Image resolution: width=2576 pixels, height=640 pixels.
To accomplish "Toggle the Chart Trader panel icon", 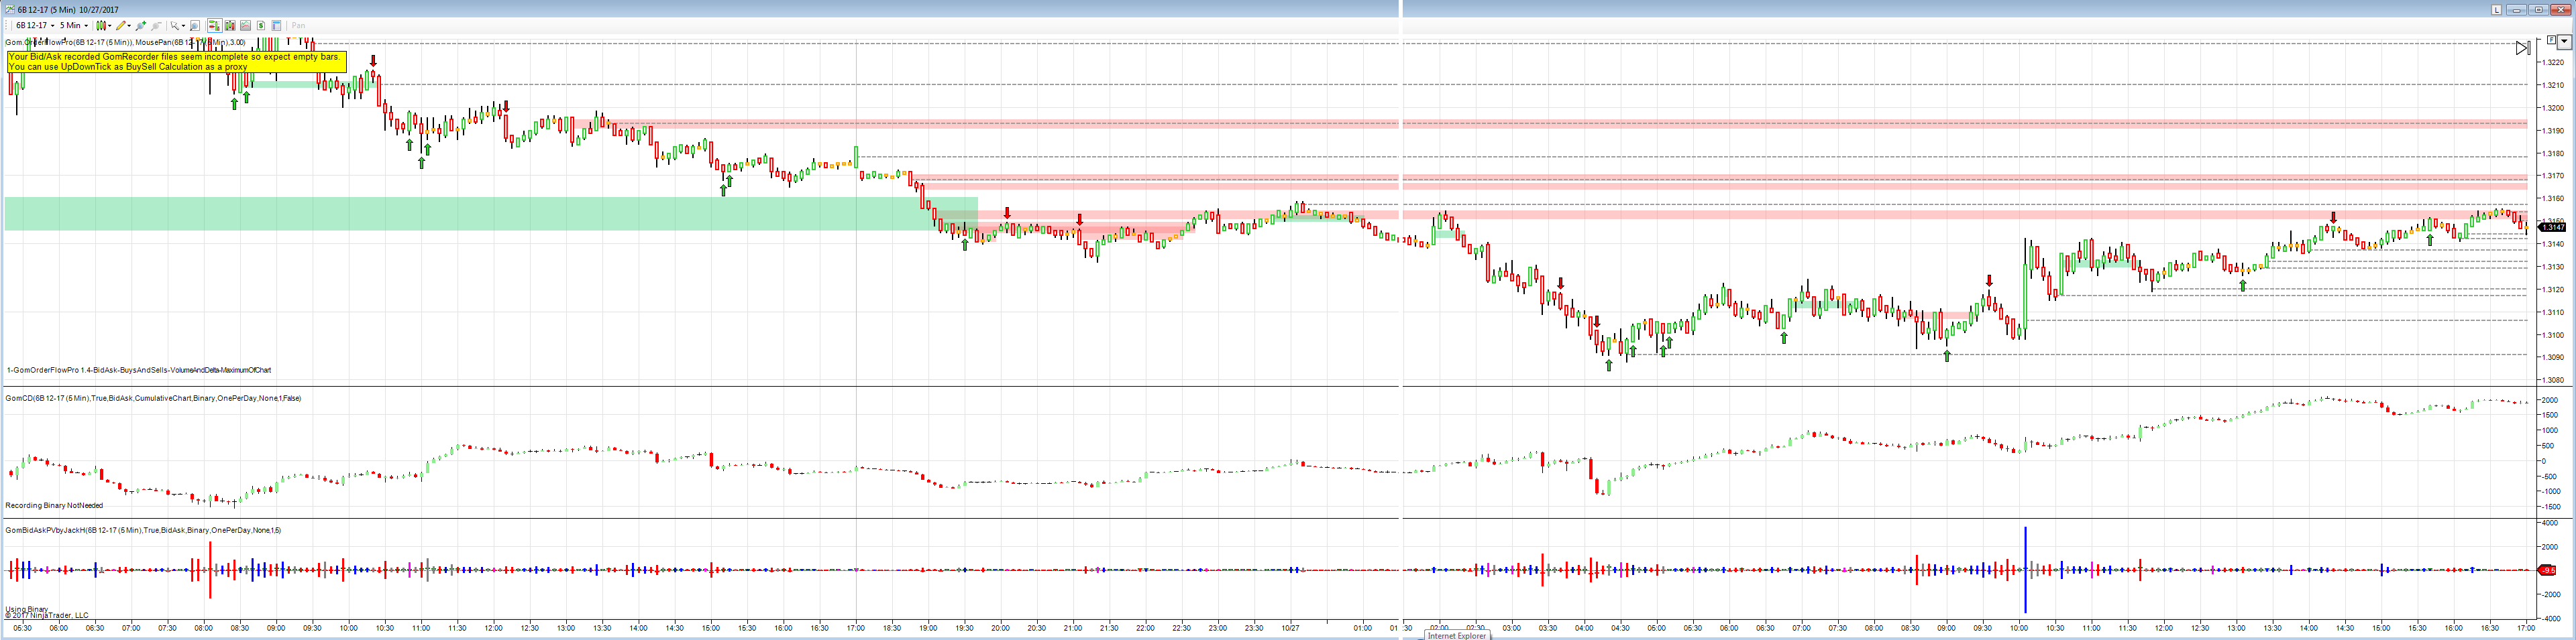I will [x=215, y=25].
